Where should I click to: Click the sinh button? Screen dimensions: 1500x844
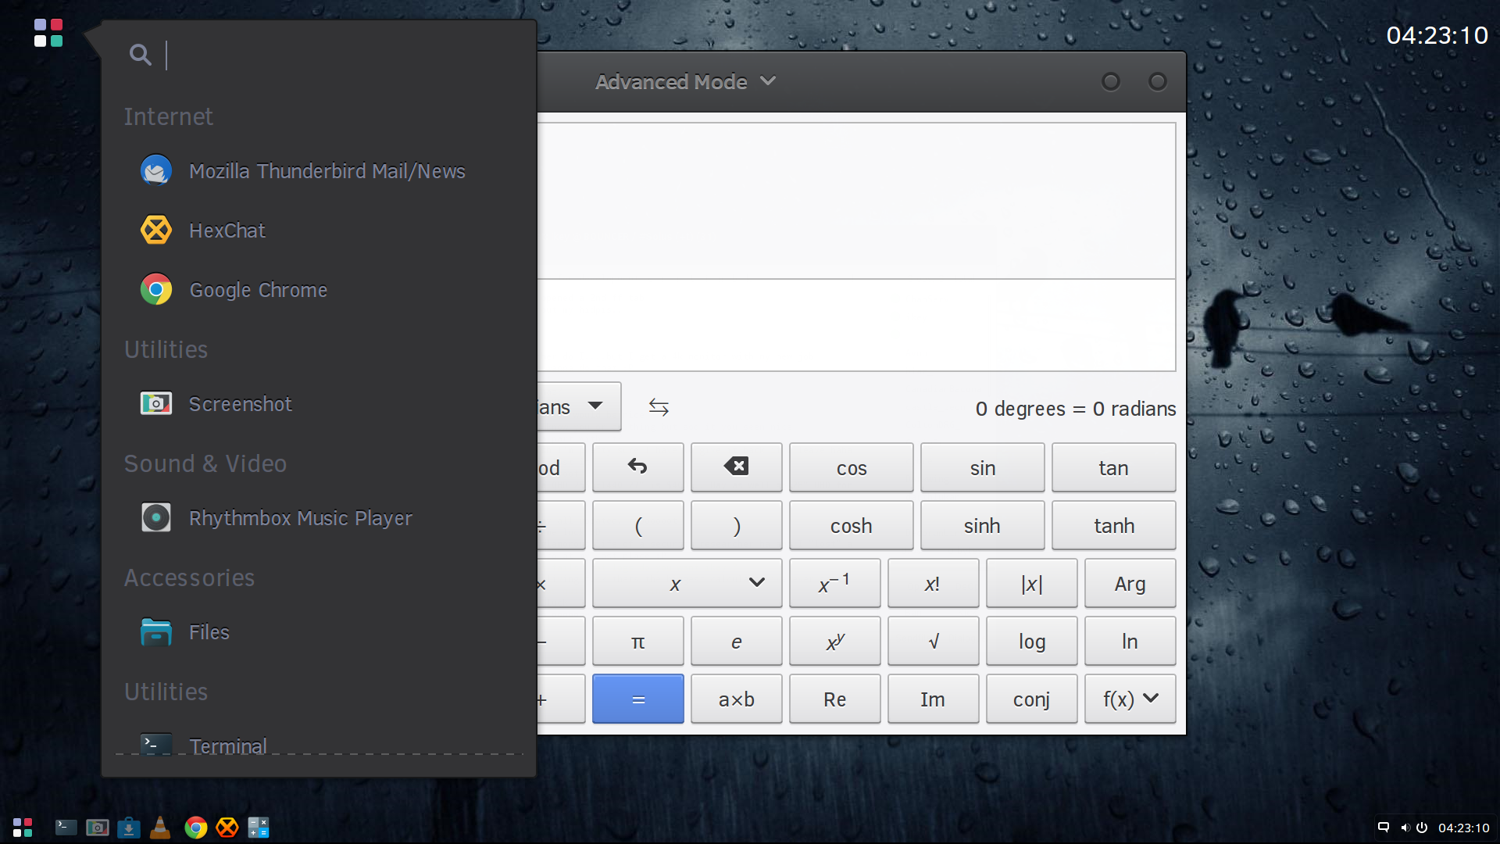coord(982,525)
